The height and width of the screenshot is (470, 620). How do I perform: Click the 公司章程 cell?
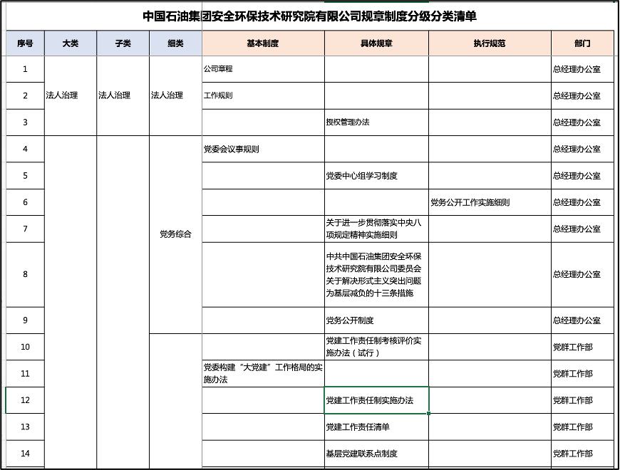point(263,69)
